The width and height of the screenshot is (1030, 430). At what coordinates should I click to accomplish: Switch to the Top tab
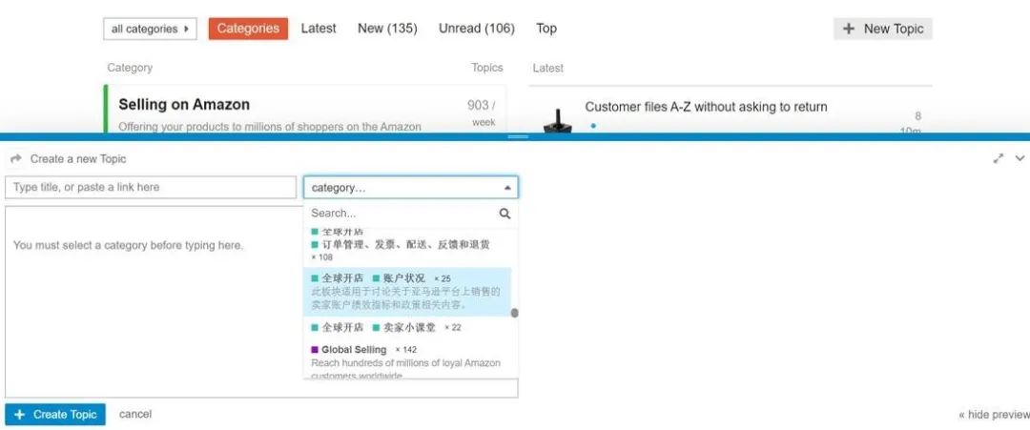(546, 29)
